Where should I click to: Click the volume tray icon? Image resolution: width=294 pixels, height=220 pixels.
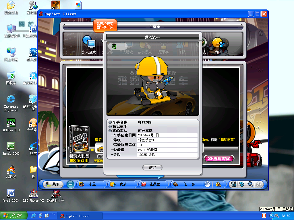(x=277, y=216)
